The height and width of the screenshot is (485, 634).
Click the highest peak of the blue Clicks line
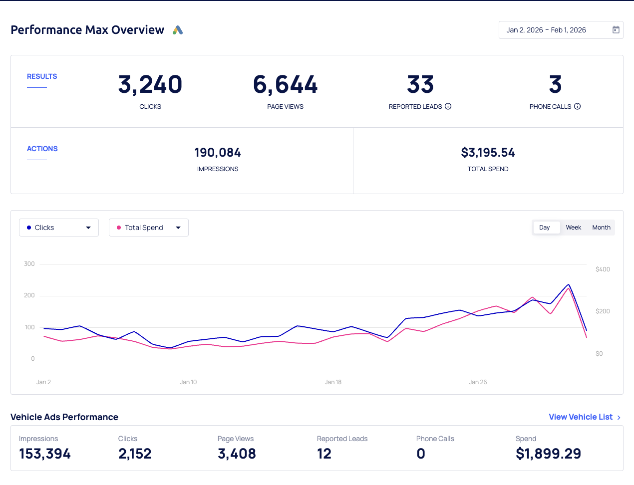[x=569, y=284]
